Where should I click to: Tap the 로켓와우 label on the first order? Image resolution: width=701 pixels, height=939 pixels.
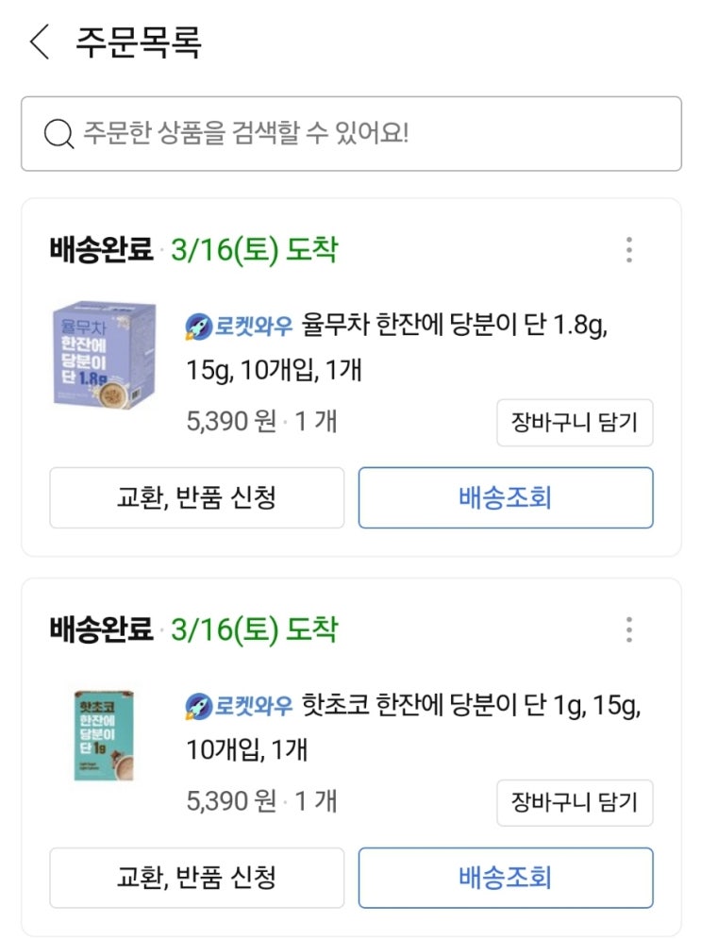click(253, 327)
